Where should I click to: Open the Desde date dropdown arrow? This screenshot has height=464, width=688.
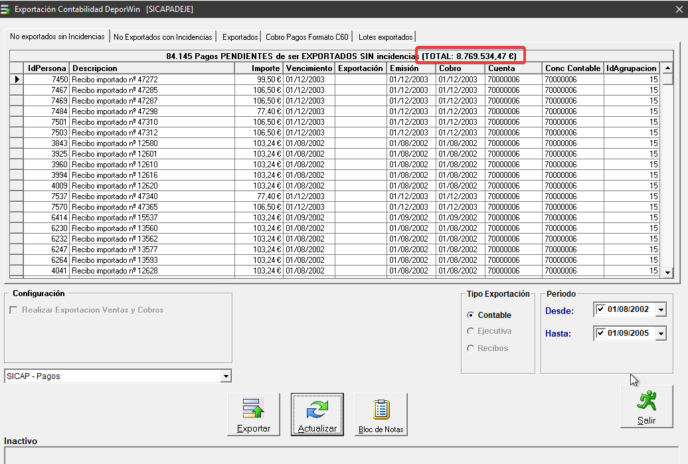[x=661, y=309]
